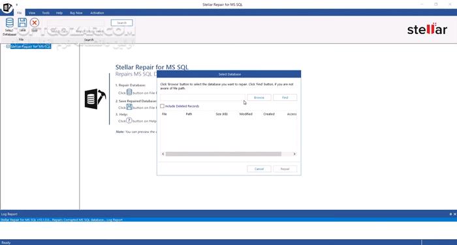Open the quick access dropdown arrow

pyautogui.click(x=16, y=5)
